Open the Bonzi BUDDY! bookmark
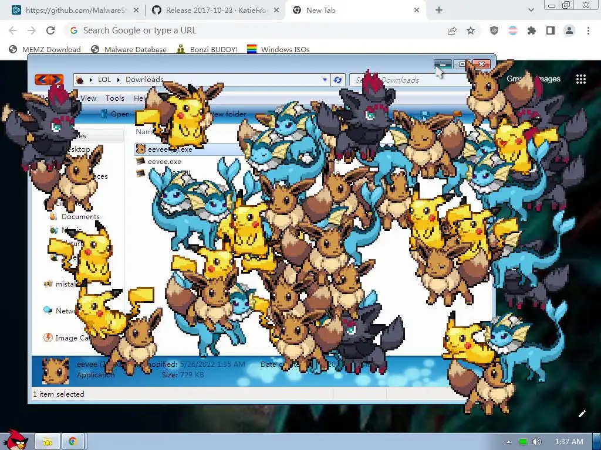Viewport: 601px width, 450px height. [x=207, y=49]
